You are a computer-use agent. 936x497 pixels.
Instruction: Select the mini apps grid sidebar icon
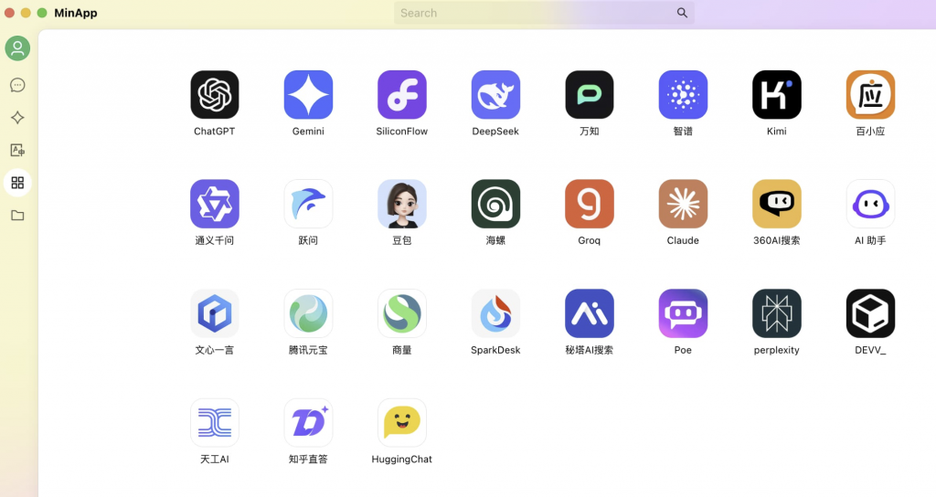[17, 183]
